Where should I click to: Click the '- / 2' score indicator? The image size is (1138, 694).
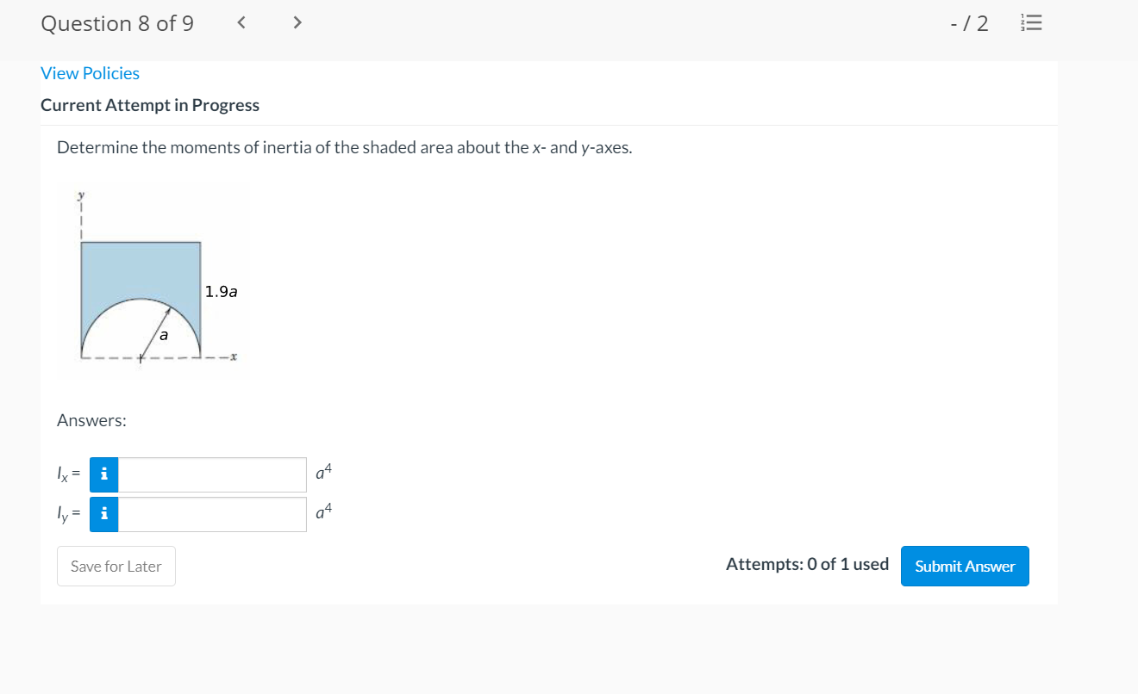pos(969,23)
